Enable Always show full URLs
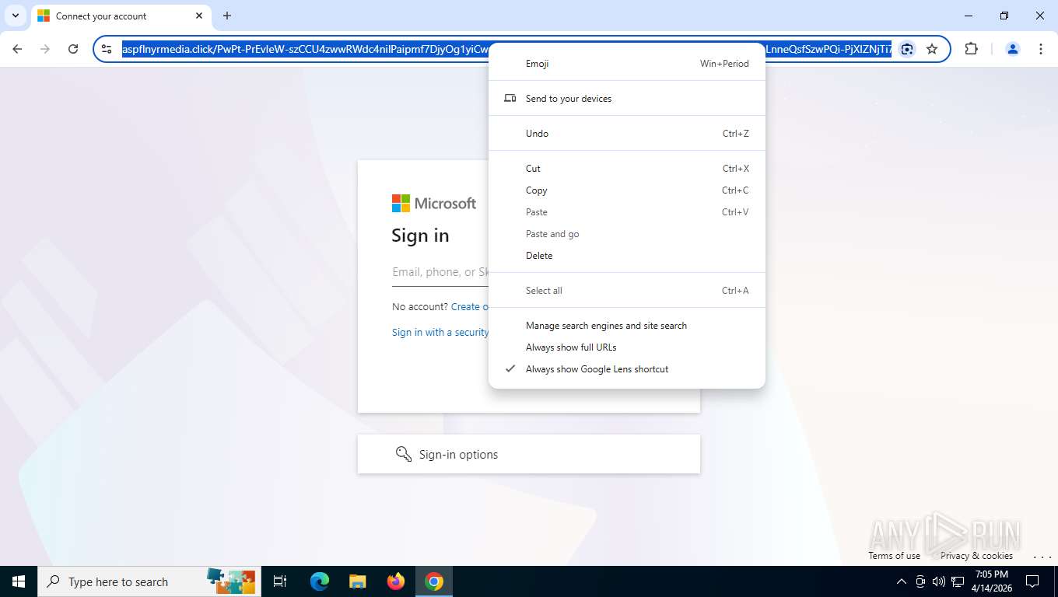The width and height of the screenshot is (1058, 597). (627, 347)
